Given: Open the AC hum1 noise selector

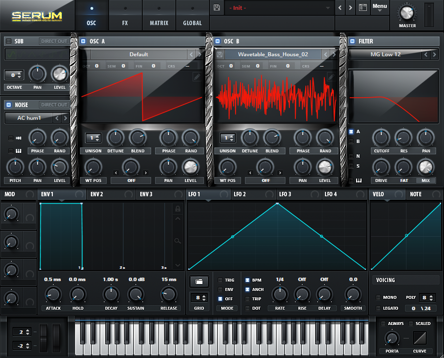Looking at the screenshot, I should (x=29, y=118).
